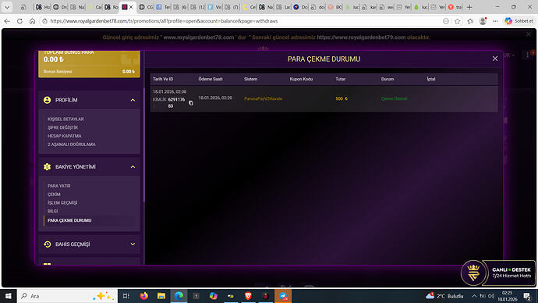This screenshot has height=303, width=538.
Task: Copy the withdrawal ID 6291176
Action: click(191, 103)
